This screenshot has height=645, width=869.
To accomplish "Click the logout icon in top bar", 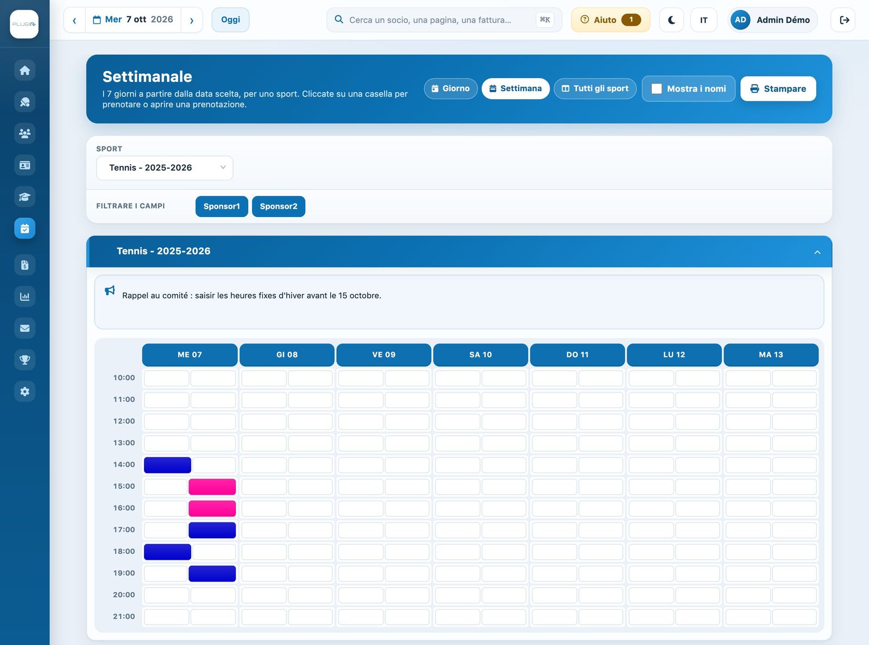I will (843, 20).
